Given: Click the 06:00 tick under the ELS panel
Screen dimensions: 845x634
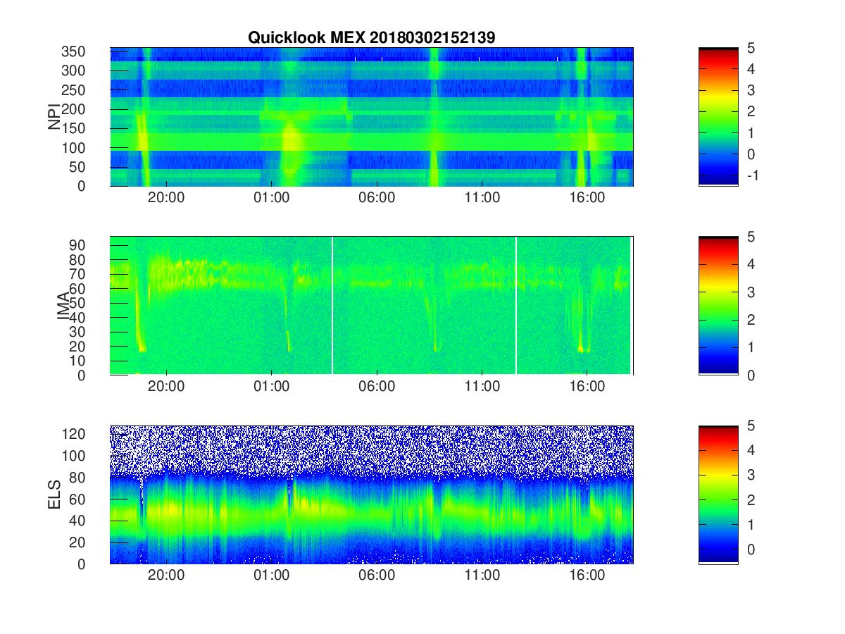Looking at the screenshot, I should pos(377,576).
